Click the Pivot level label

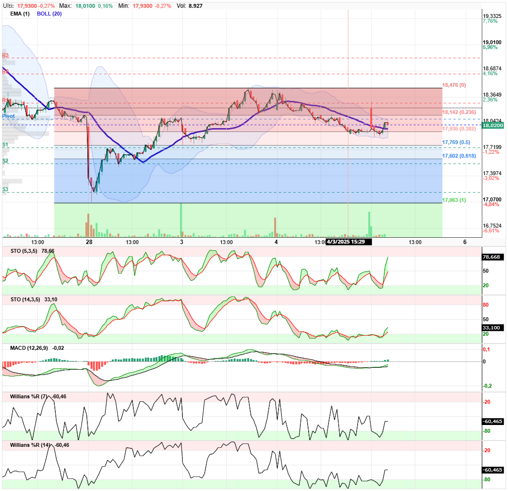[8, 116]
